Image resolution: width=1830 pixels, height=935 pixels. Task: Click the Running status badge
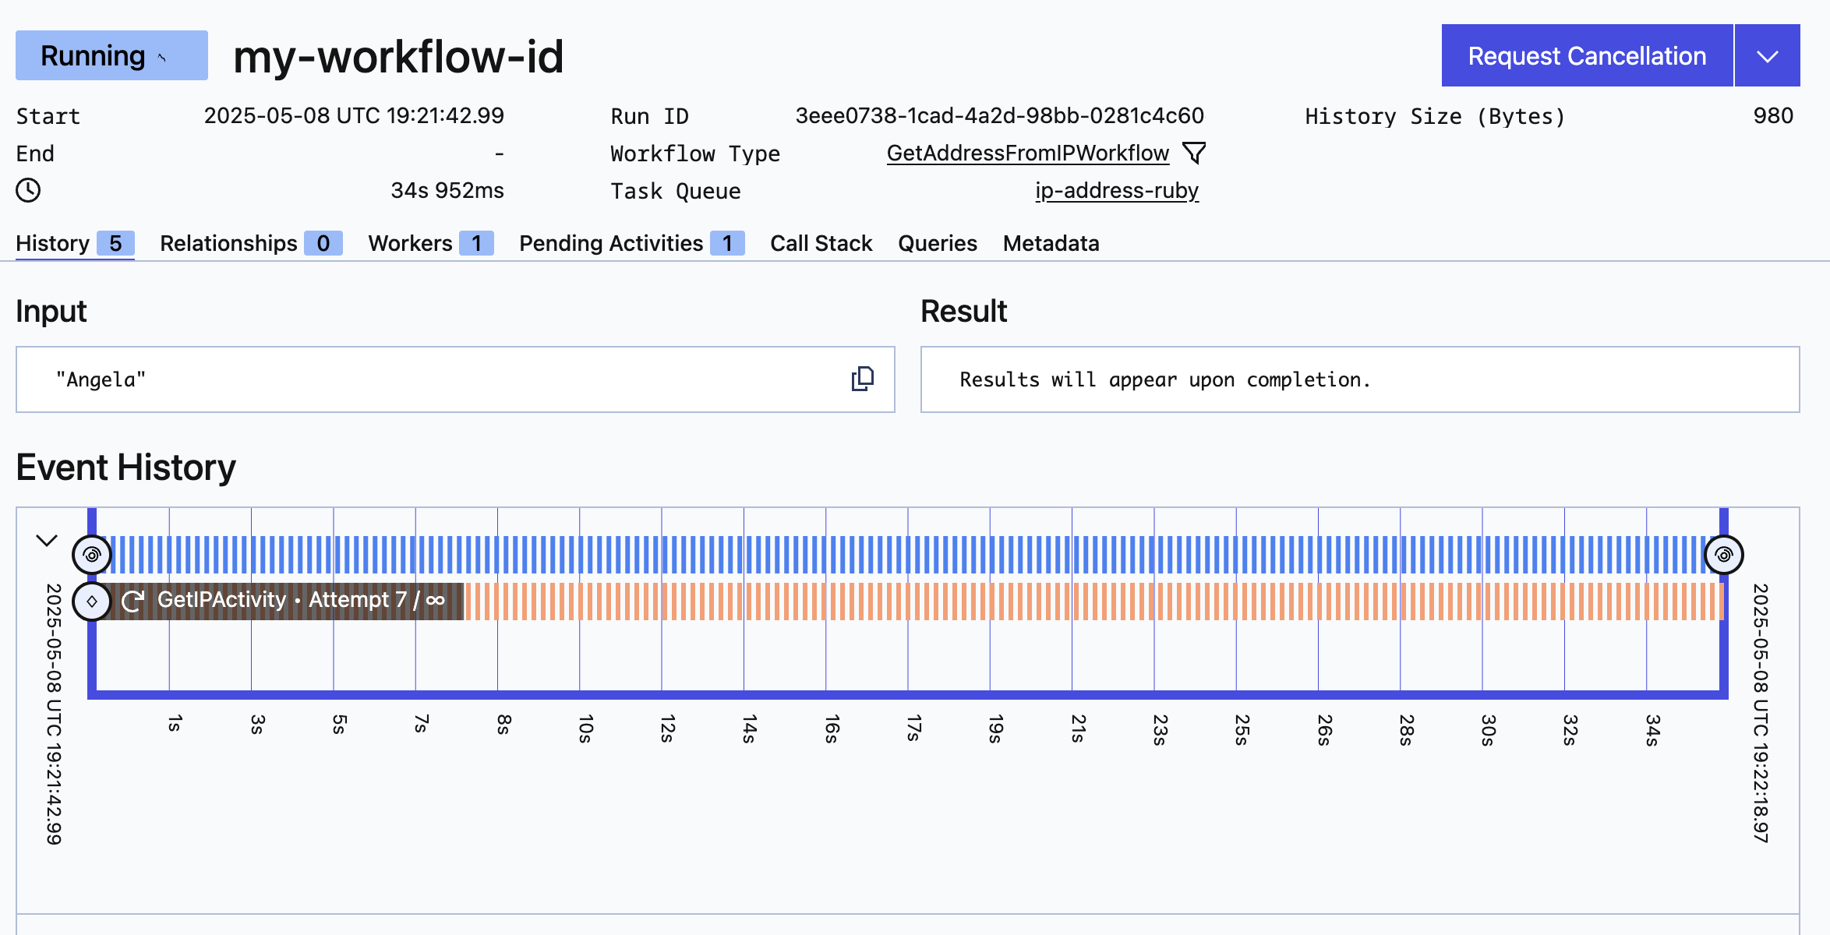pos(111,56)
